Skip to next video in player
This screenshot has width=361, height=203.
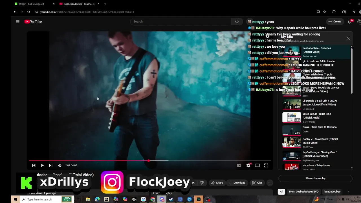51,166
